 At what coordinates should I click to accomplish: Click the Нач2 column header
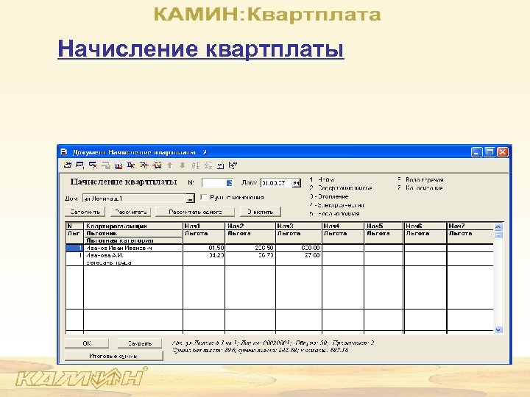pyautogui.click(x=250, y=226)
